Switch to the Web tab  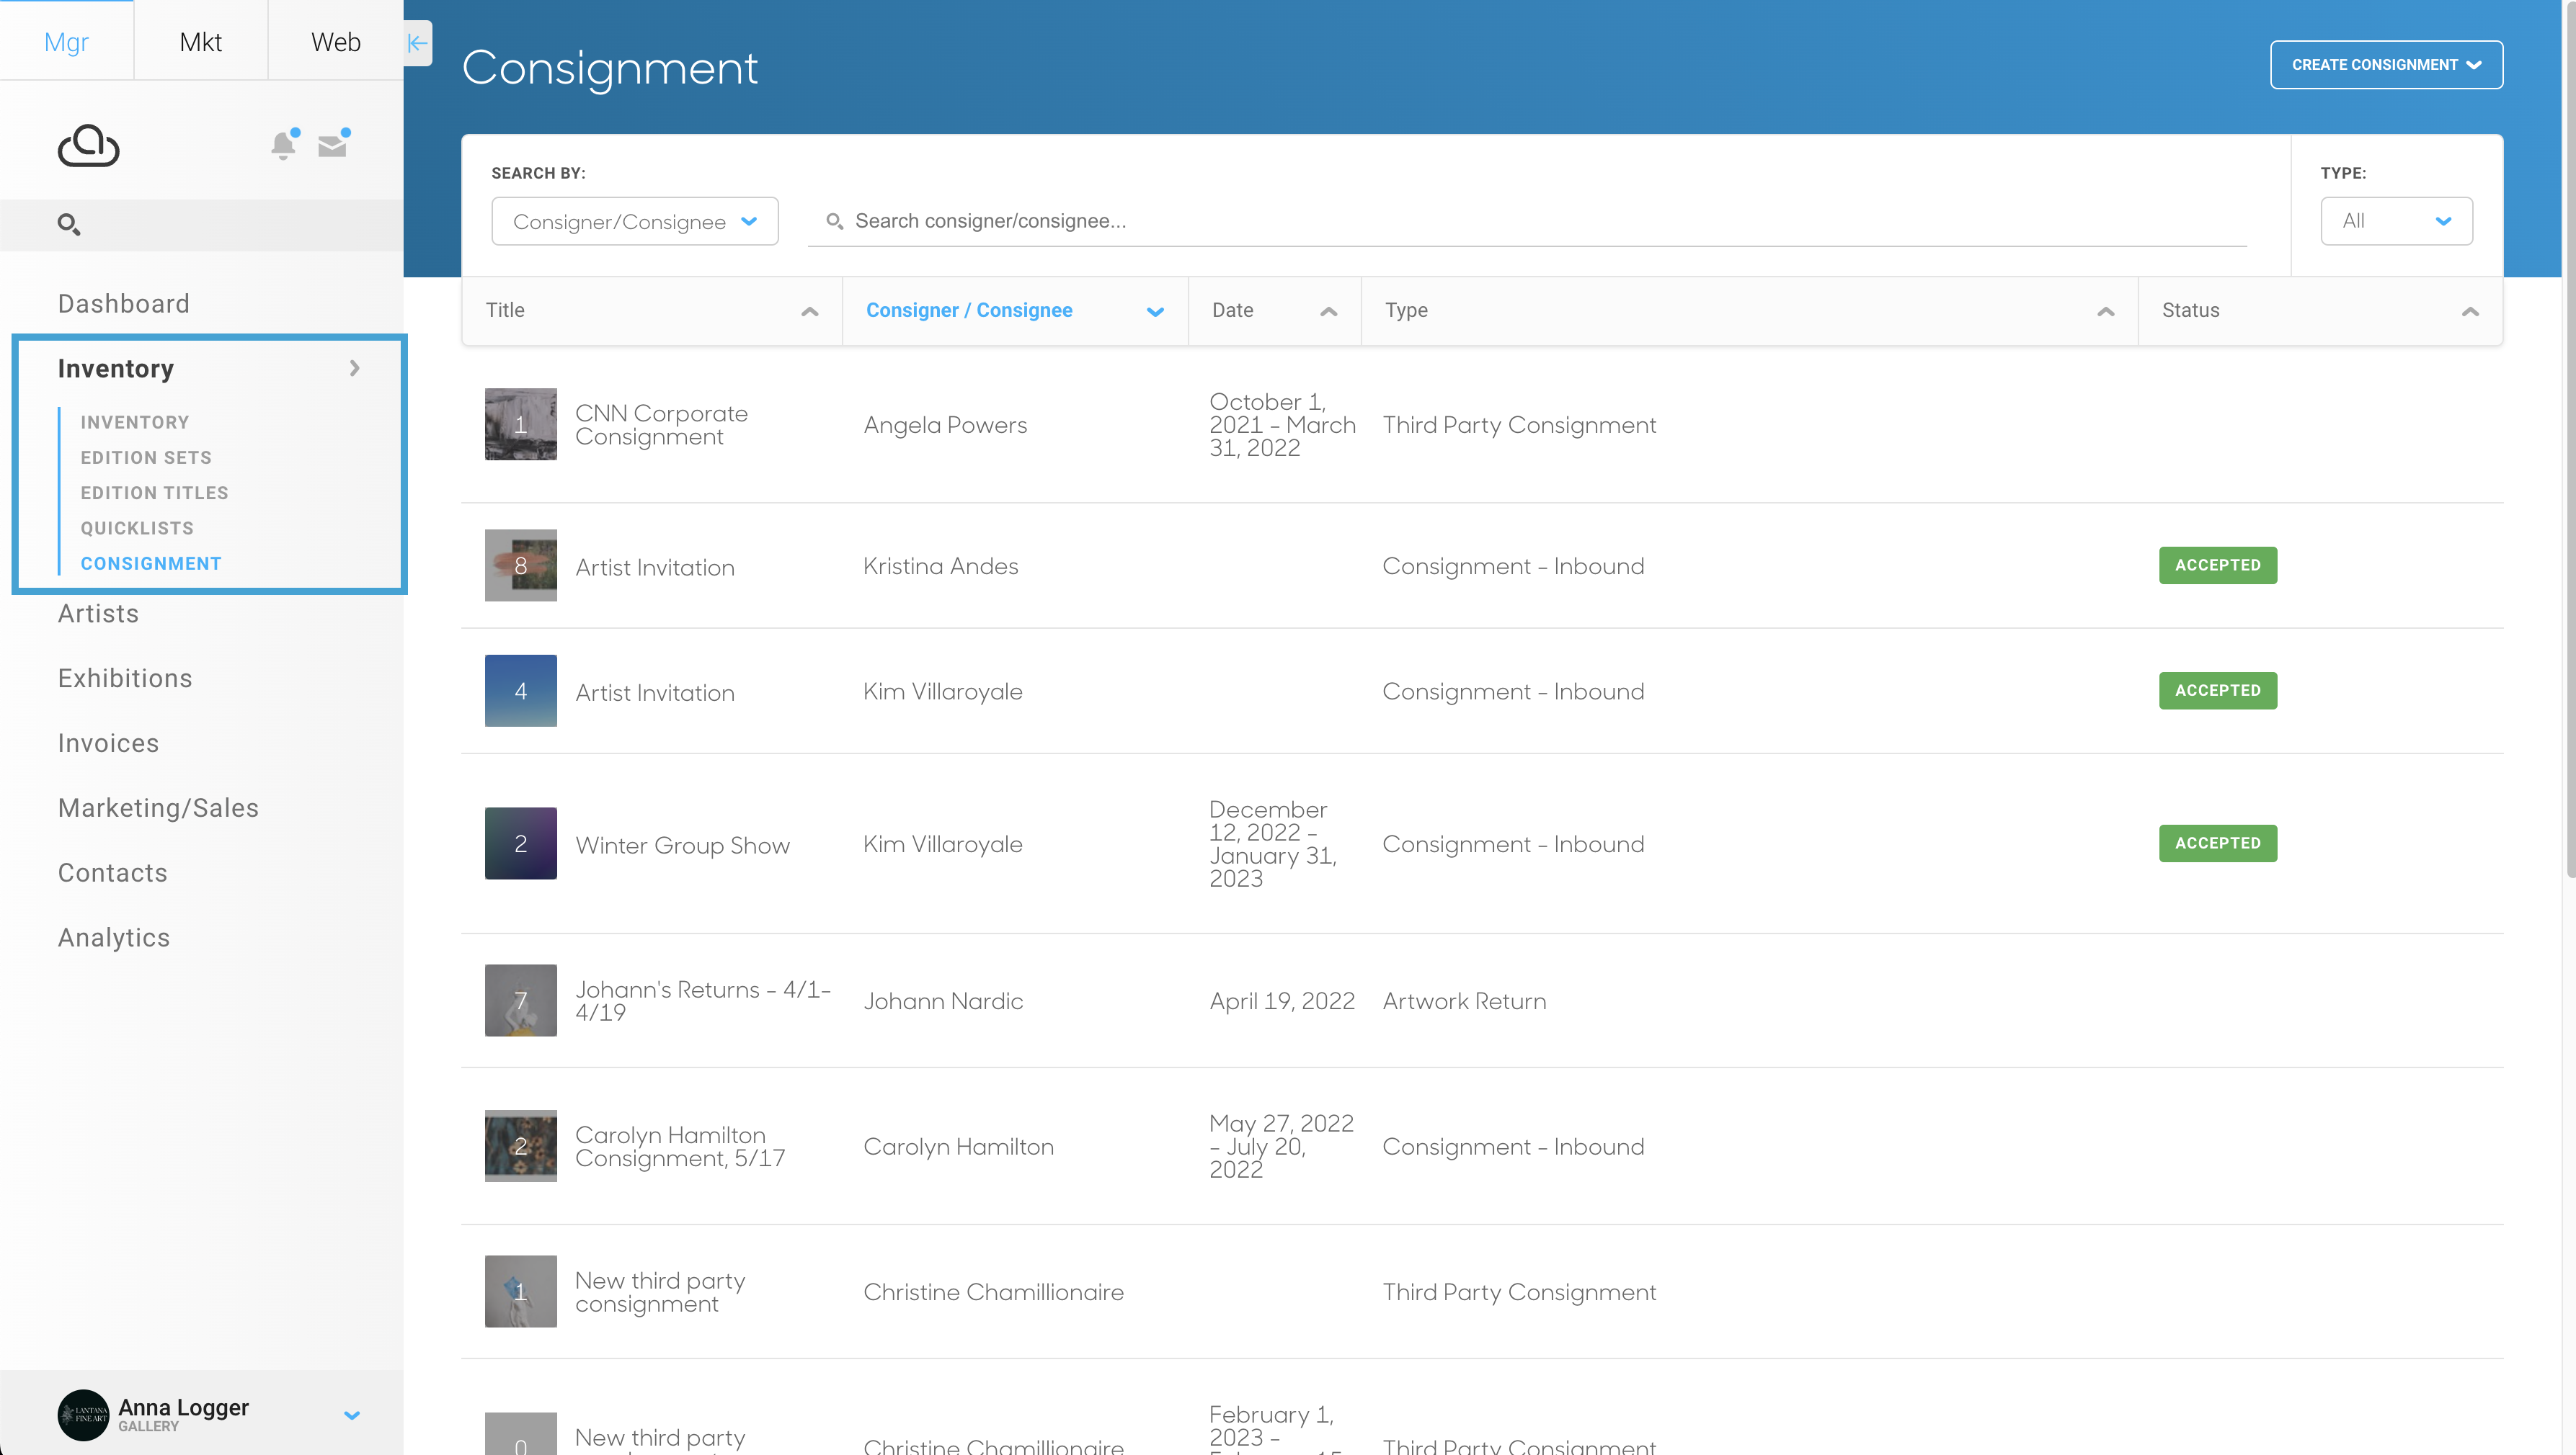(x=335, y=41)
